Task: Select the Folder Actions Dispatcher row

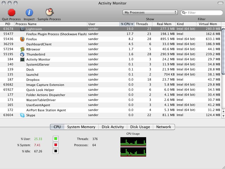Action: [111, 95]
